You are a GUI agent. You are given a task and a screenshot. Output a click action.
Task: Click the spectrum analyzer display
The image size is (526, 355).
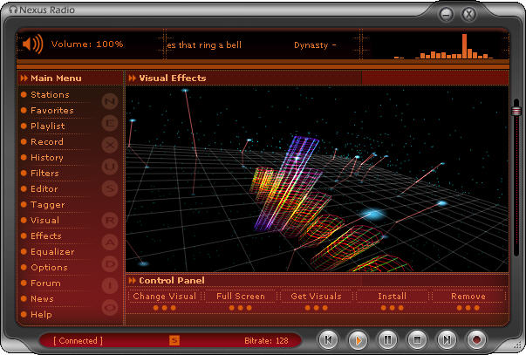click(x=445, y=48)
